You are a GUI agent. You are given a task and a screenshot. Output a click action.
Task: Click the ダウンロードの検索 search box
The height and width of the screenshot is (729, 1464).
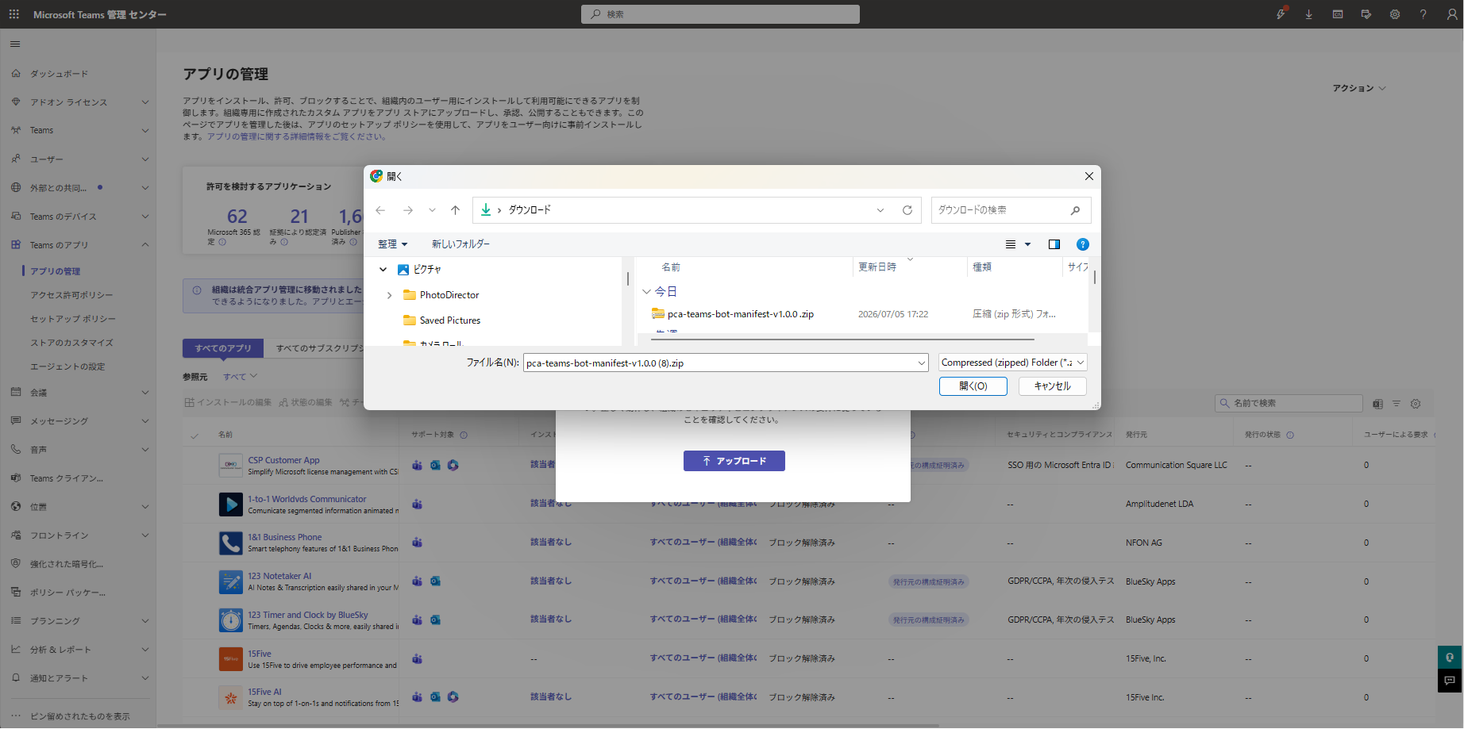1011,210
